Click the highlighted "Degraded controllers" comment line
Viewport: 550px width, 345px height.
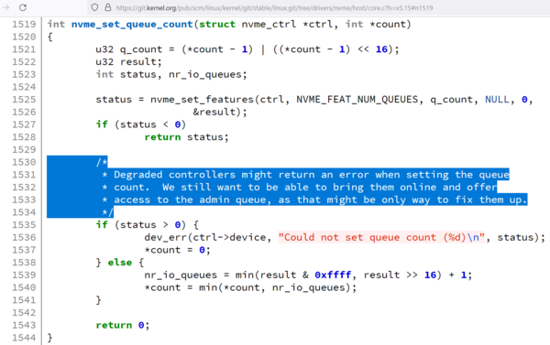point(305,175)
